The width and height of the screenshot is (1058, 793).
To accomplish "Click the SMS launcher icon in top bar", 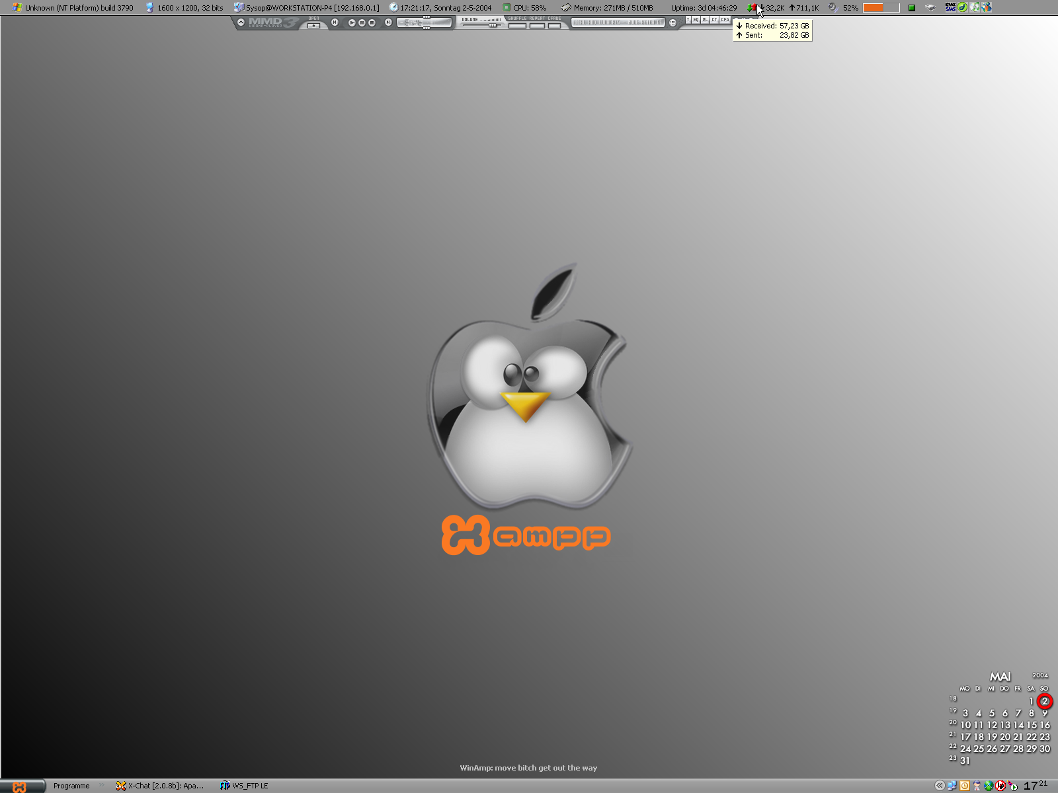I will [x=950, y=7].
